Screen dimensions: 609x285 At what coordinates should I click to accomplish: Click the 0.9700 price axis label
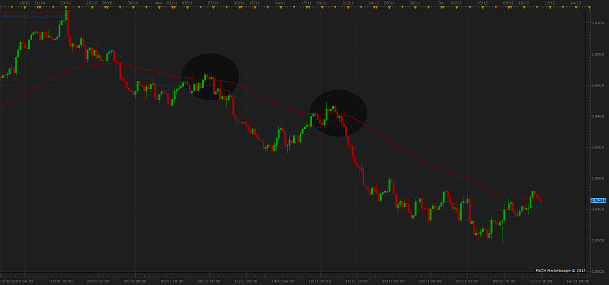[x=596, y=23]
